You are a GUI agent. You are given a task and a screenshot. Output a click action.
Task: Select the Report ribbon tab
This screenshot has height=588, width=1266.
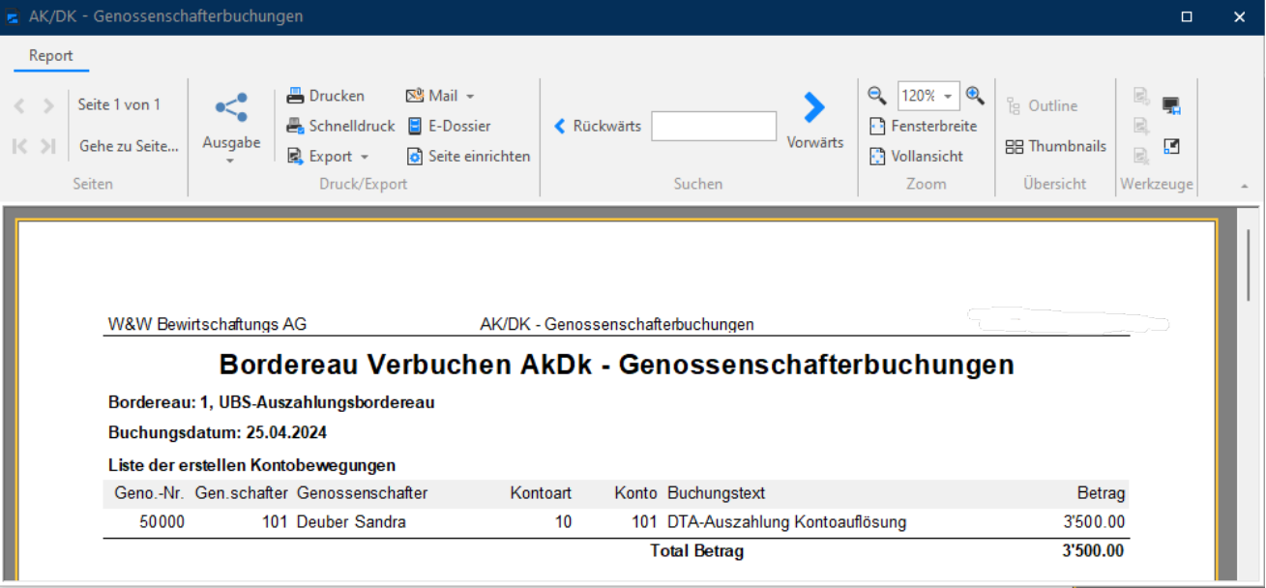coord(51,55)
